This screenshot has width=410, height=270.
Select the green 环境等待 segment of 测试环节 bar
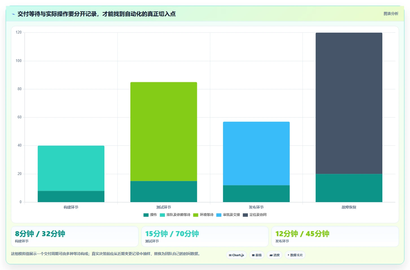[x=164, y=132]
